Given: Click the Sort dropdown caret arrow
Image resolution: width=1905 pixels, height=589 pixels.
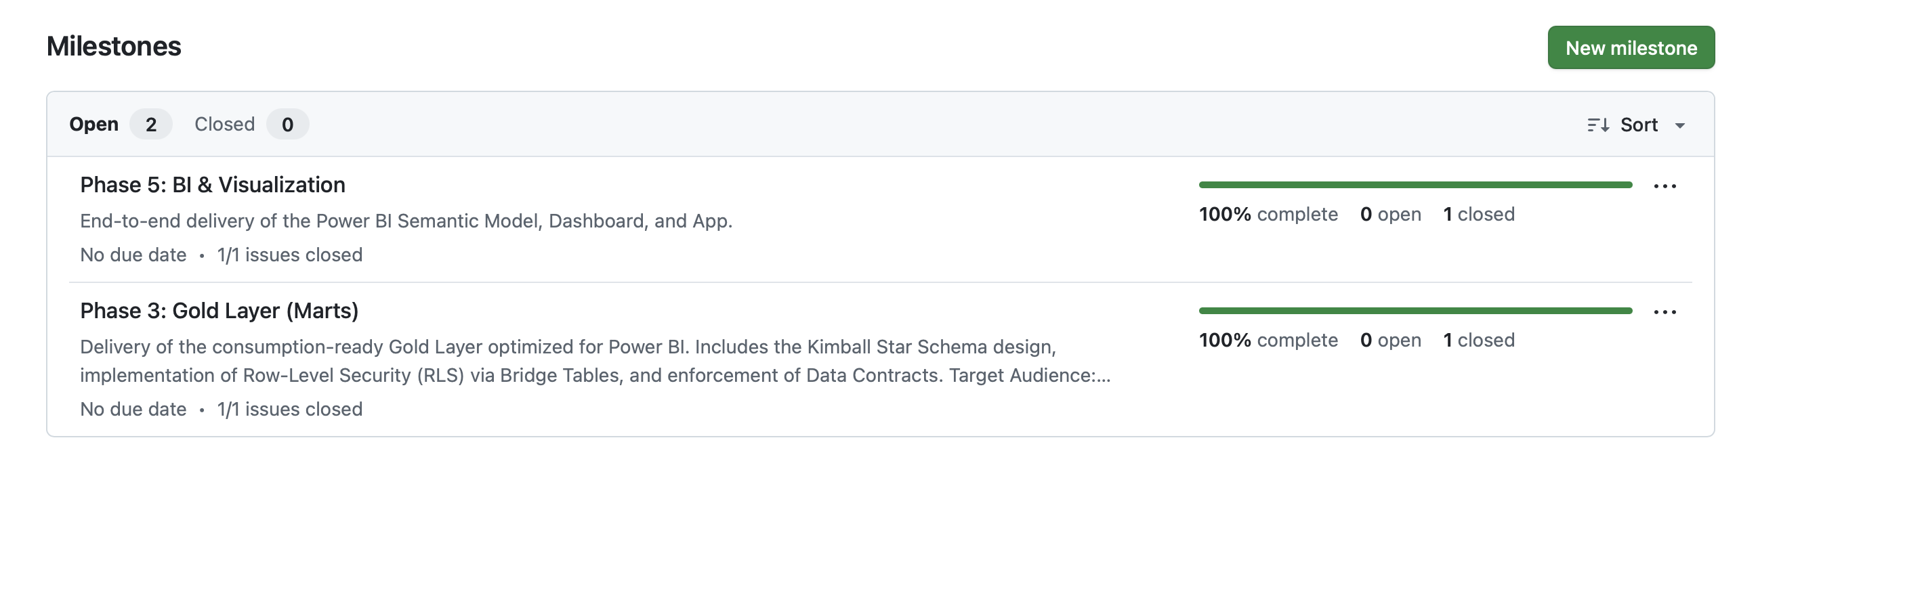Looking at the screenshot, I should (1680, 126).
